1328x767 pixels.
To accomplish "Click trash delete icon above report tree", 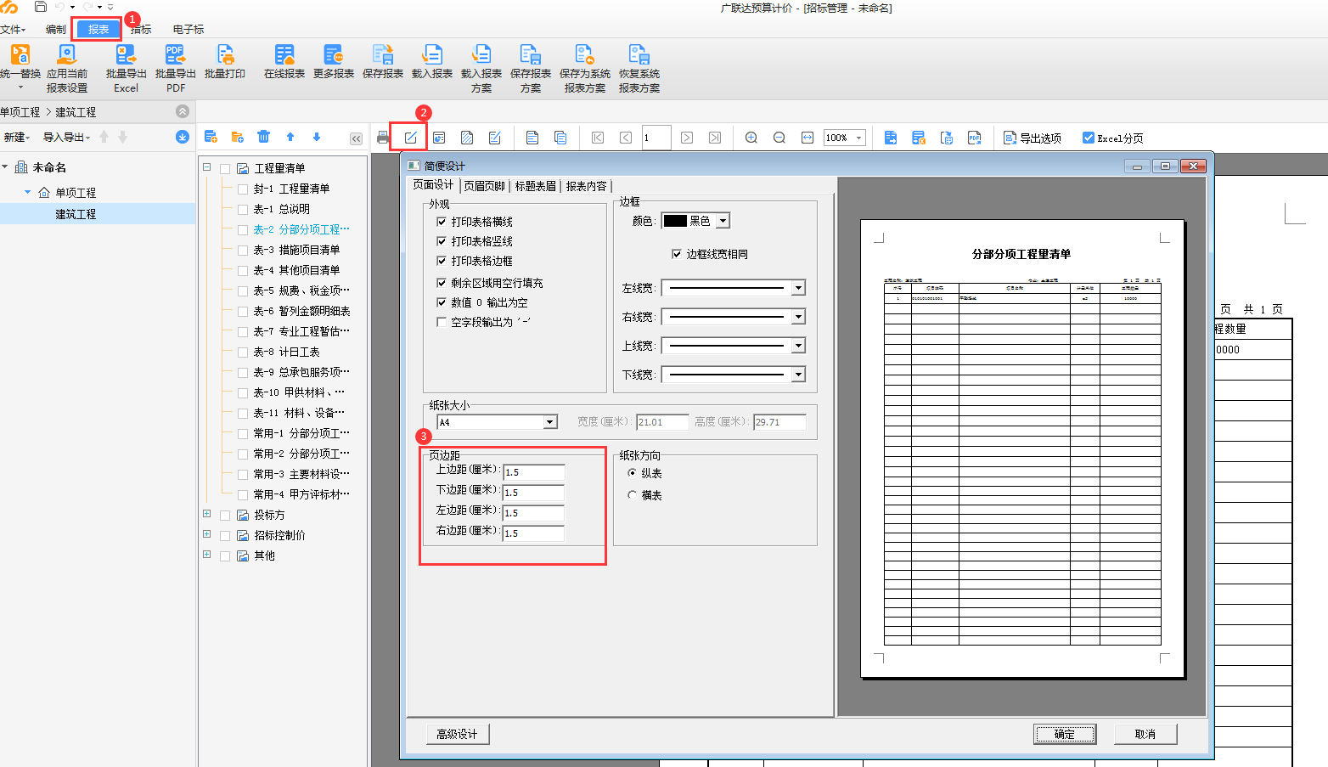I will point(264,137).
